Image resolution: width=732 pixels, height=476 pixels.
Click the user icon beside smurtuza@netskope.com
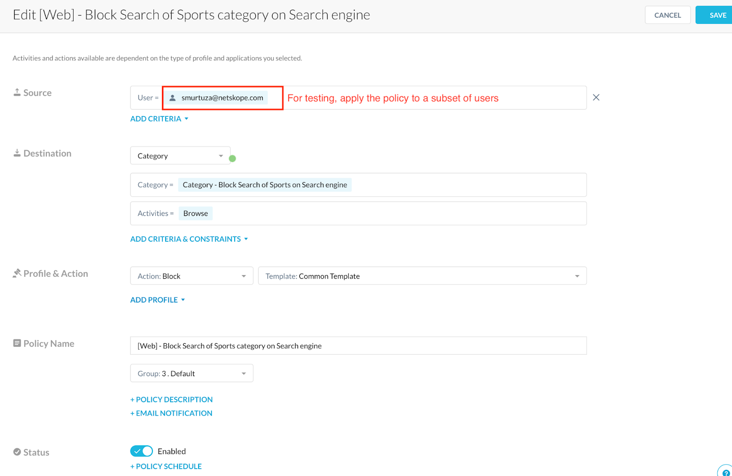click(x=172, y=98)
